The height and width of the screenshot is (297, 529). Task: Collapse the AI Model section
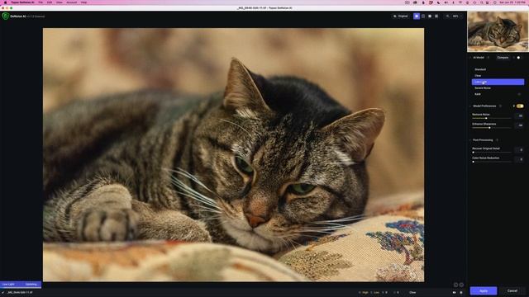coord(470,58)
